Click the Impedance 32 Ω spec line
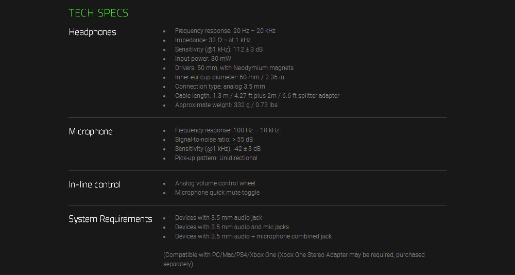 click(x=213, y=40)
